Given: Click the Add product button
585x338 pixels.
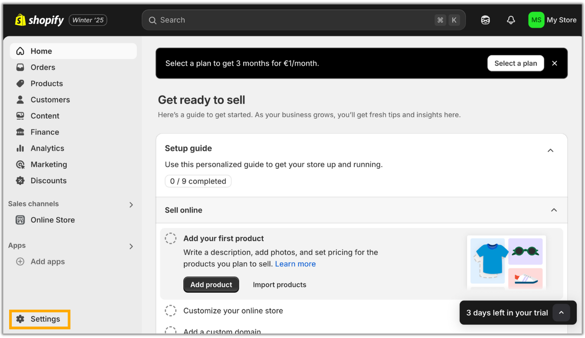Looking at the screenshot, I should 211,285.
